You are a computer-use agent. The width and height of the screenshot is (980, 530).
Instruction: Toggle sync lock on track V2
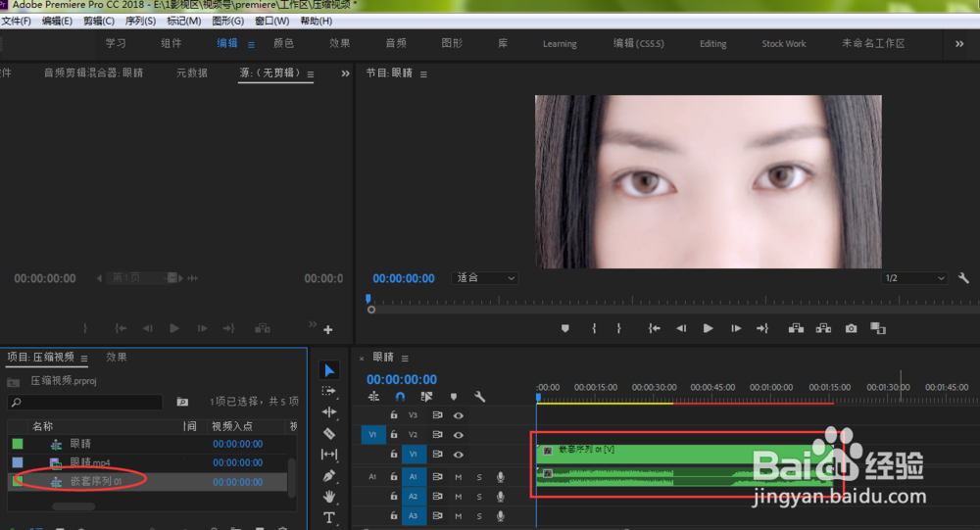(x=437, y=434)
